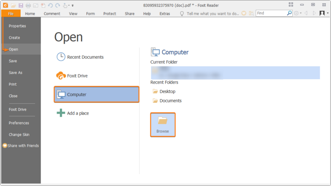Switch to the Form tab
This screenshot has width=331, height=186.
pos(91,13)
